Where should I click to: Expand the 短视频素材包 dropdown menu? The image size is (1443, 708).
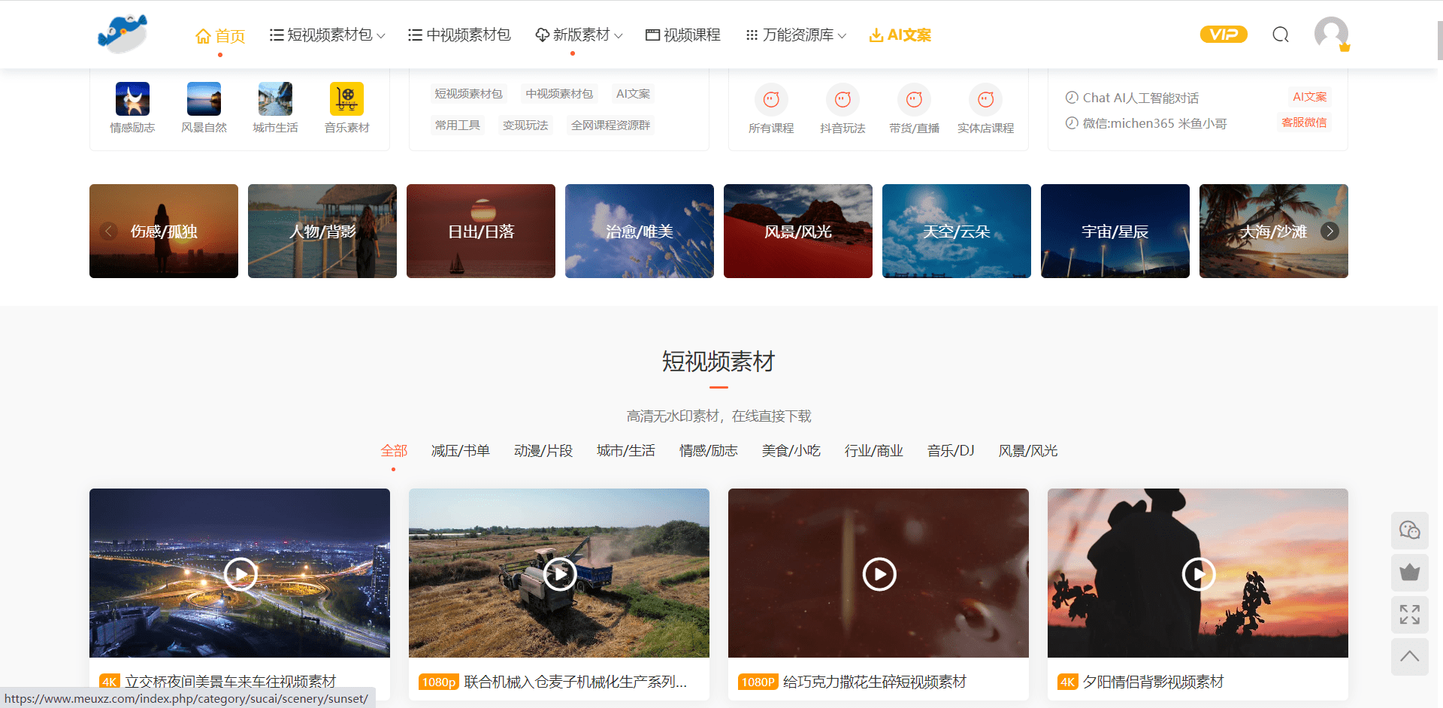click(x=328, y=35)
